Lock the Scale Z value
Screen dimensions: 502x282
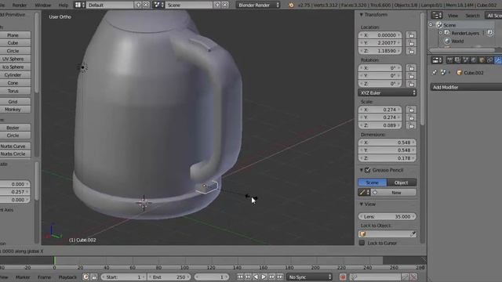point(411,125)
